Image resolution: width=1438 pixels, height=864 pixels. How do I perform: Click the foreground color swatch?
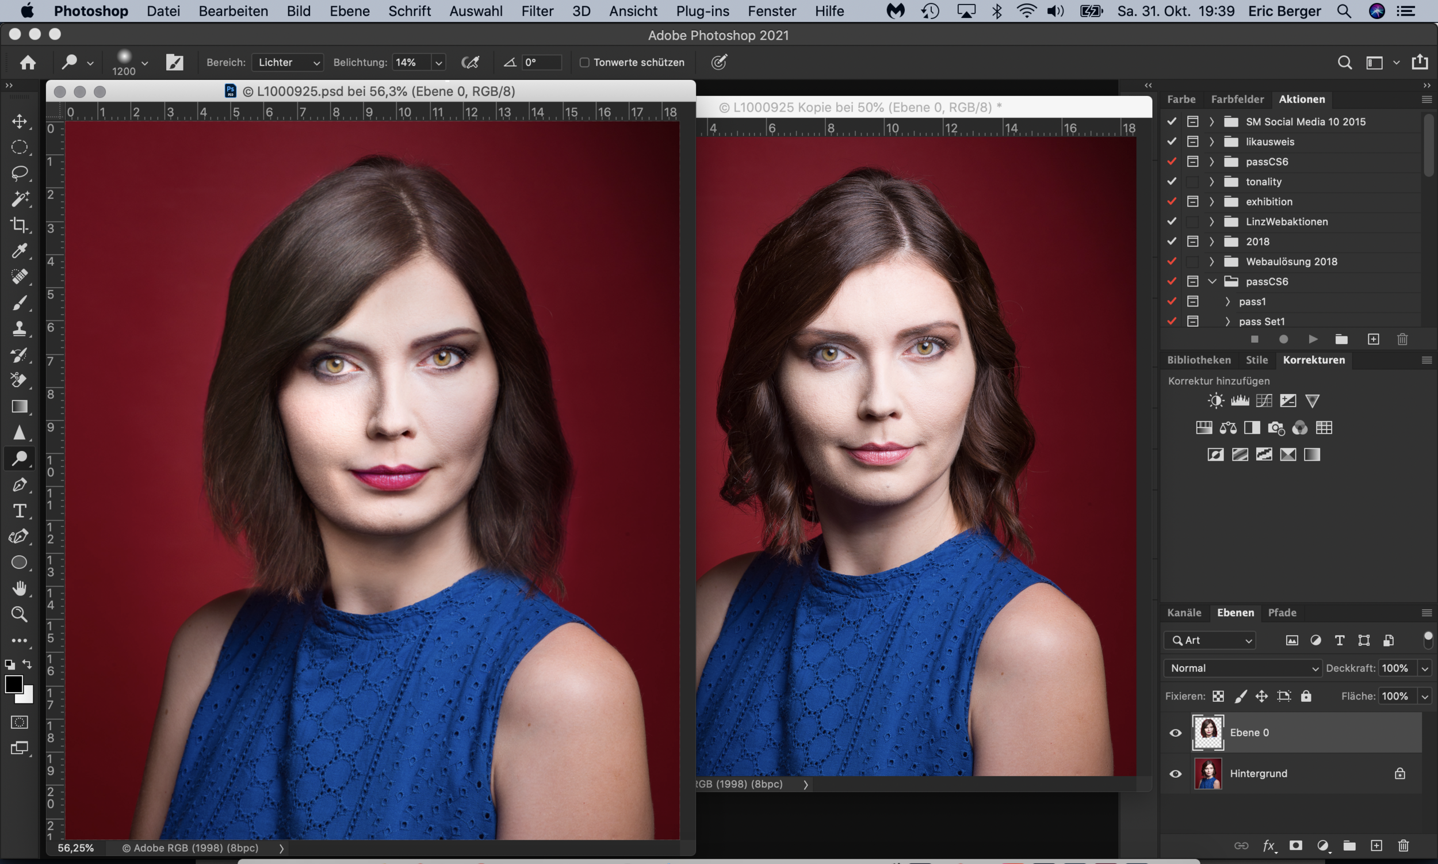tap(13, 684)
